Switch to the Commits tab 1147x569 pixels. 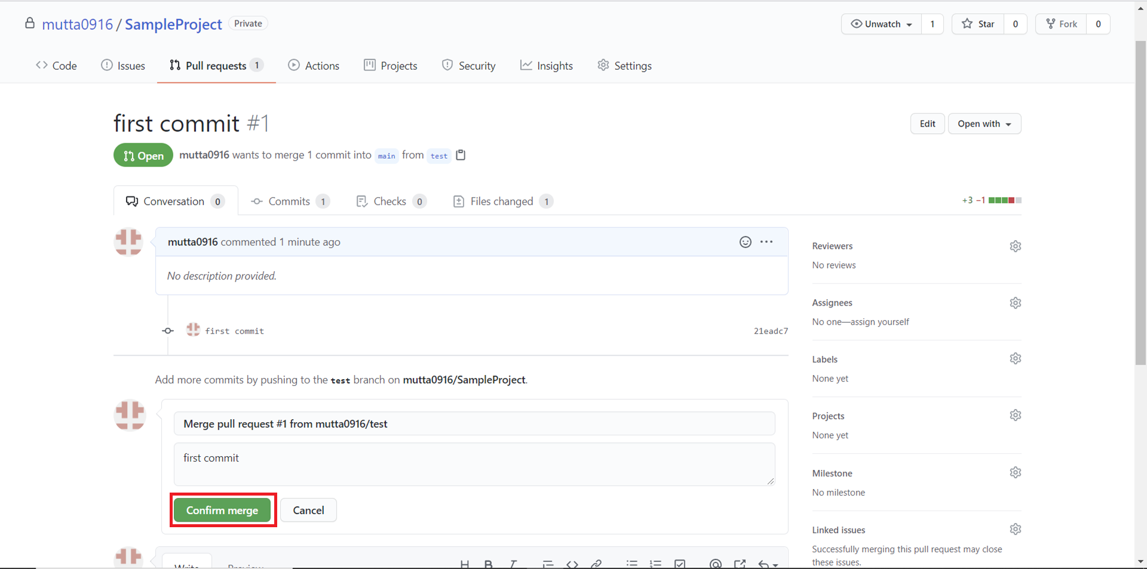tap(290, 201)
